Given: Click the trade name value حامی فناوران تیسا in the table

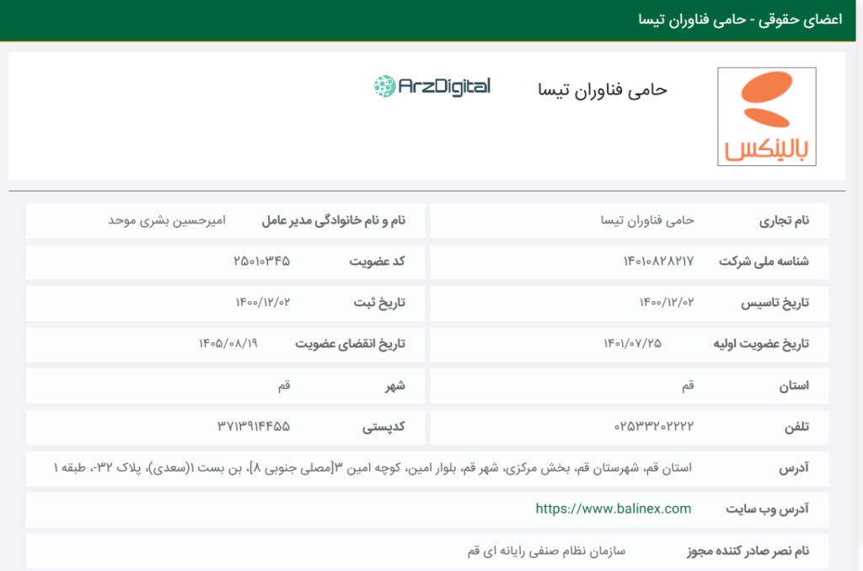Looking at the screenshot, I should tap(647, 220).
